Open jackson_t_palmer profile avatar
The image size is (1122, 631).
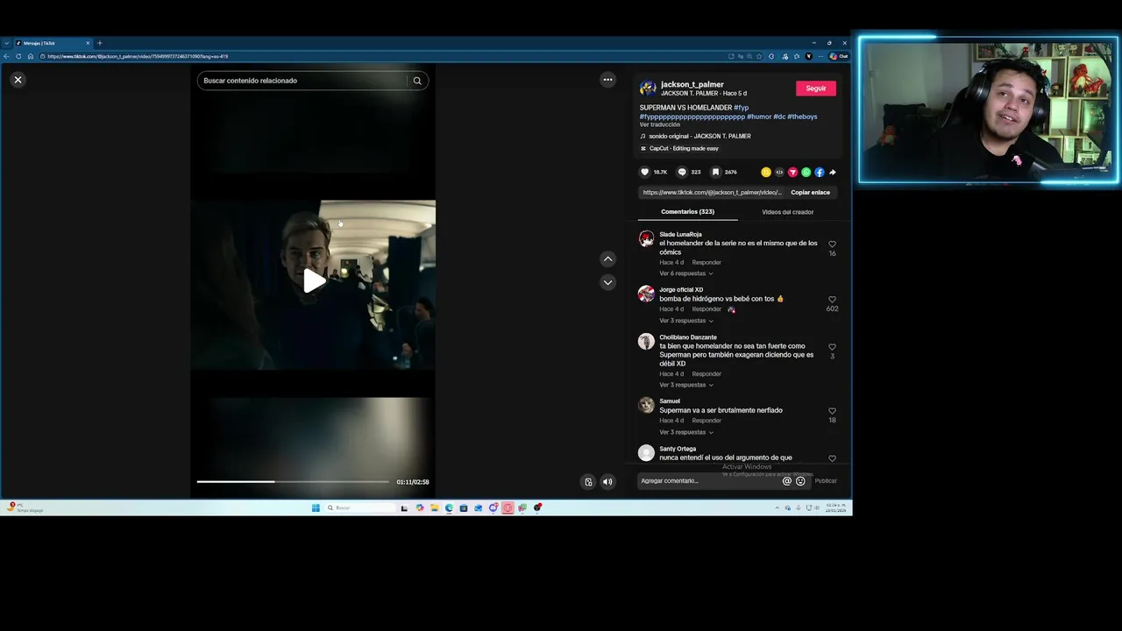648,88
